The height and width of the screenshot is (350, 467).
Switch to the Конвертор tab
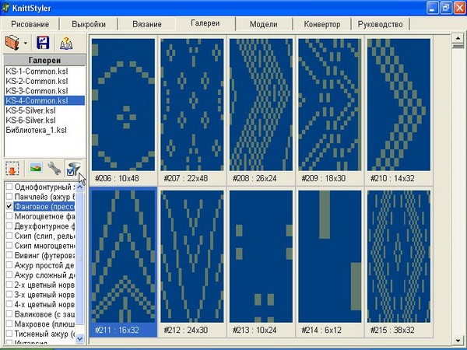click(x=322, y=24)
